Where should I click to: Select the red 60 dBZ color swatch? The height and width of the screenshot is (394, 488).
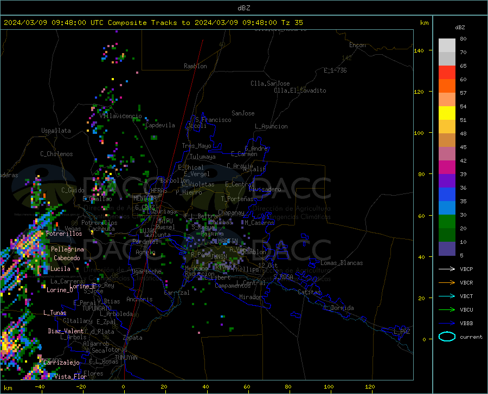447,73
